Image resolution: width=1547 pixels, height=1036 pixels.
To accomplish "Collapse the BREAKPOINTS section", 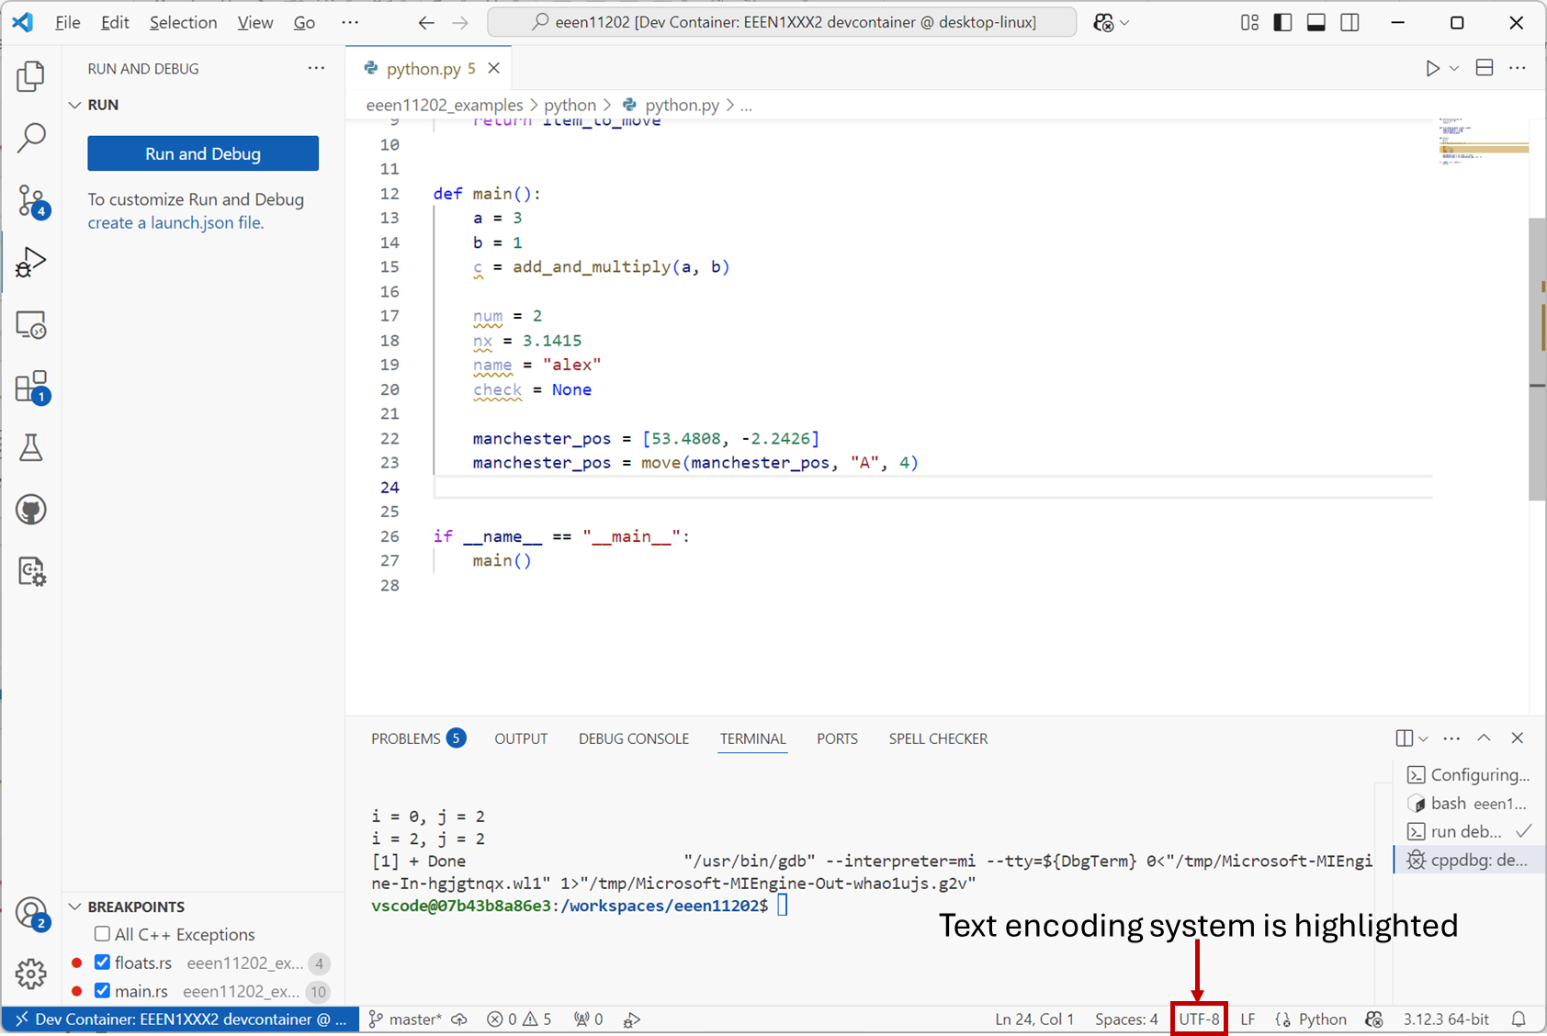I will [75, 906].
